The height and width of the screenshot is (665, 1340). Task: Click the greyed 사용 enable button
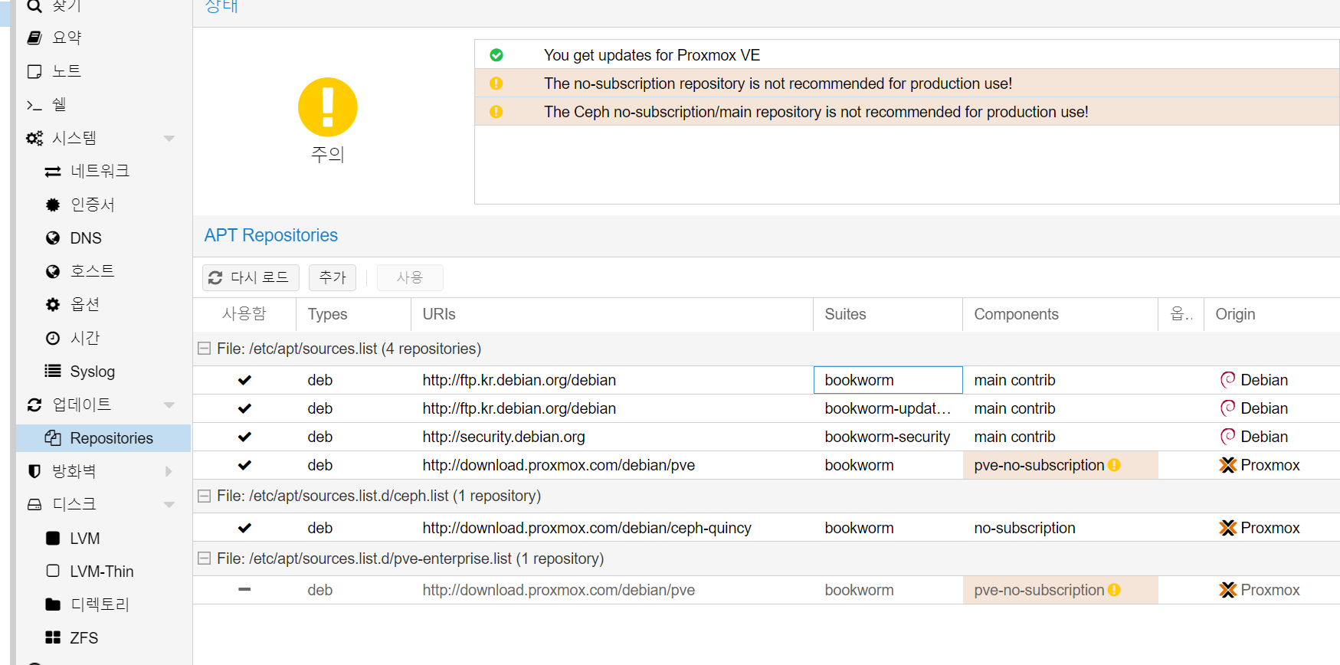click(x=410, y=277)
